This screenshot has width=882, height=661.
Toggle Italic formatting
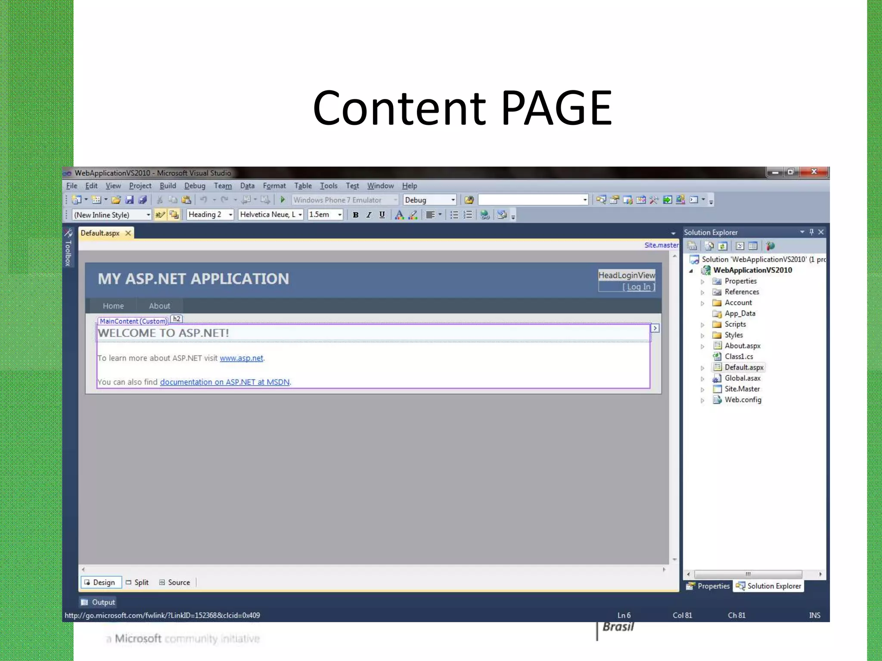tap(369, 215)
